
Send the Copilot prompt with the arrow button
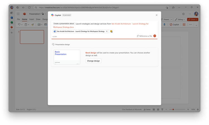[x=155, y=36]
